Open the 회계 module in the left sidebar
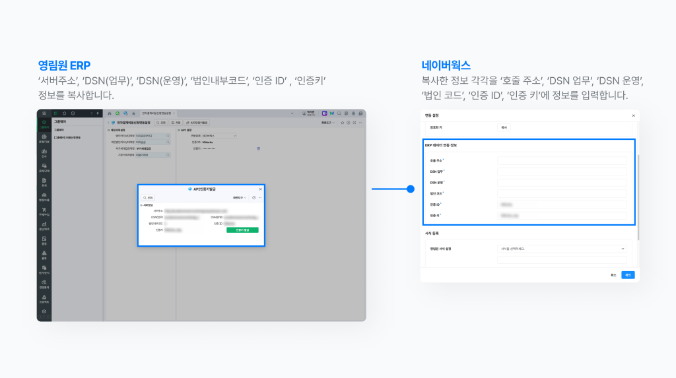Image resolution: width=676 pixels, height=378 pixels. click(44, 181)
